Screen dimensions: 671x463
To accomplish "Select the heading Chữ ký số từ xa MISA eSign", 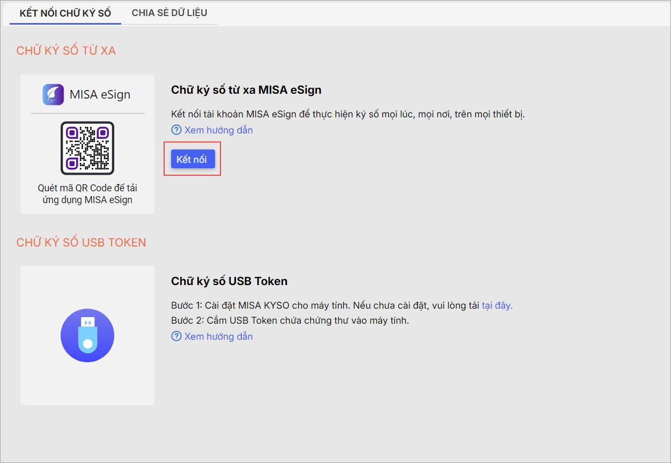I will click(x=246, y=90).
